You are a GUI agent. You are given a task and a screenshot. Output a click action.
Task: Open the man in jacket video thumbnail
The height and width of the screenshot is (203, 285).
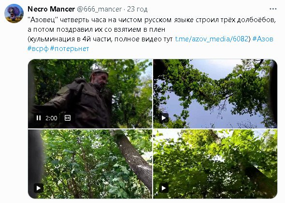[90, 94]
